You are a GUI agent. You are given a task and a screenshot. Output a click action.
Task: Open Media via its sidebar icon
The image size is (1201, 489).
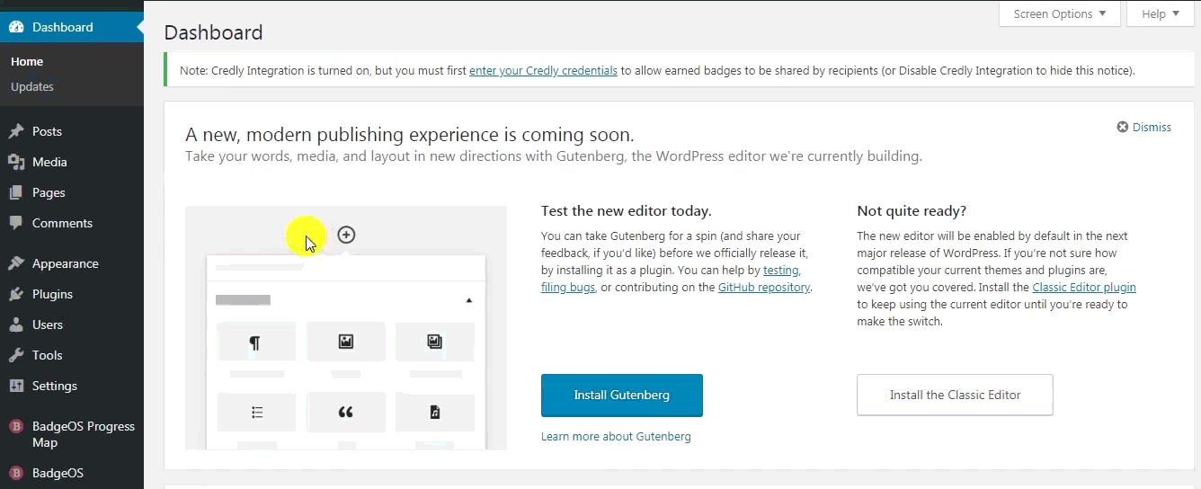tap(16, 162)
